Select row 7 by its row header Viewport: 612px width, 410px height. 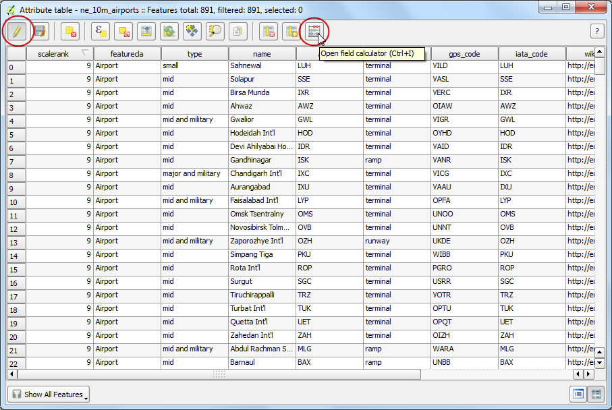point(16,161)
